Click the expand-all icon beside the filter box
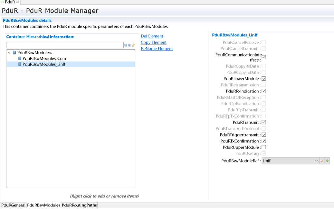The image size is (334, 209). click(129, 45)
